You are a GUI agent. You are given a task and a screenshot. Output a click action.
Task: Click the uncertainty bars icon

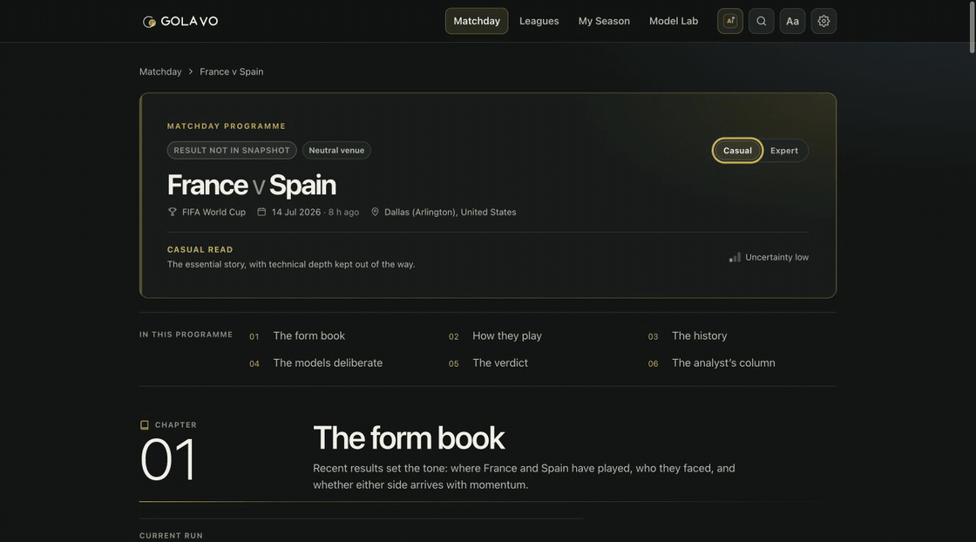tap(735, 257)
